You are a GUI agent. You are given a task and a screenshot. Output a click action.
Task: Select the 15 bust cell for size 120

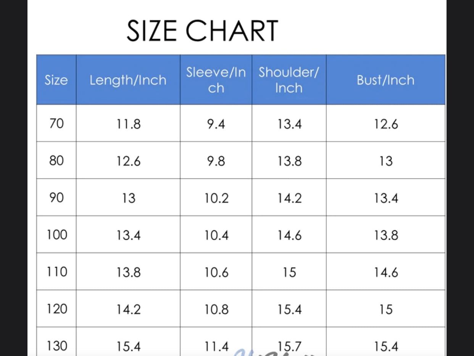(386, 309)
